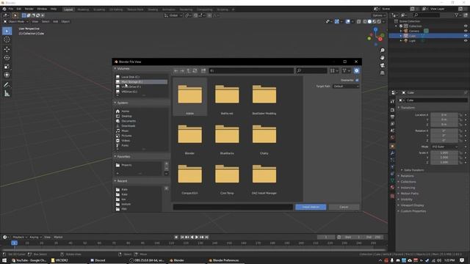Open the Texture properties checker tab
Viewport: 470px width, 264px height.
[392, 196]
